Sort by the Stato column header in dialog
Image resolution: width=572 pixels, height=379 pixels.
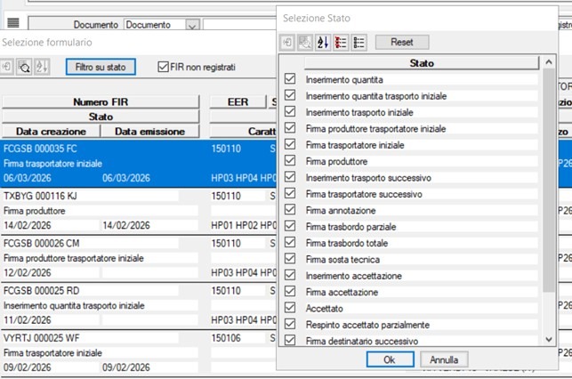coord(422,63)
